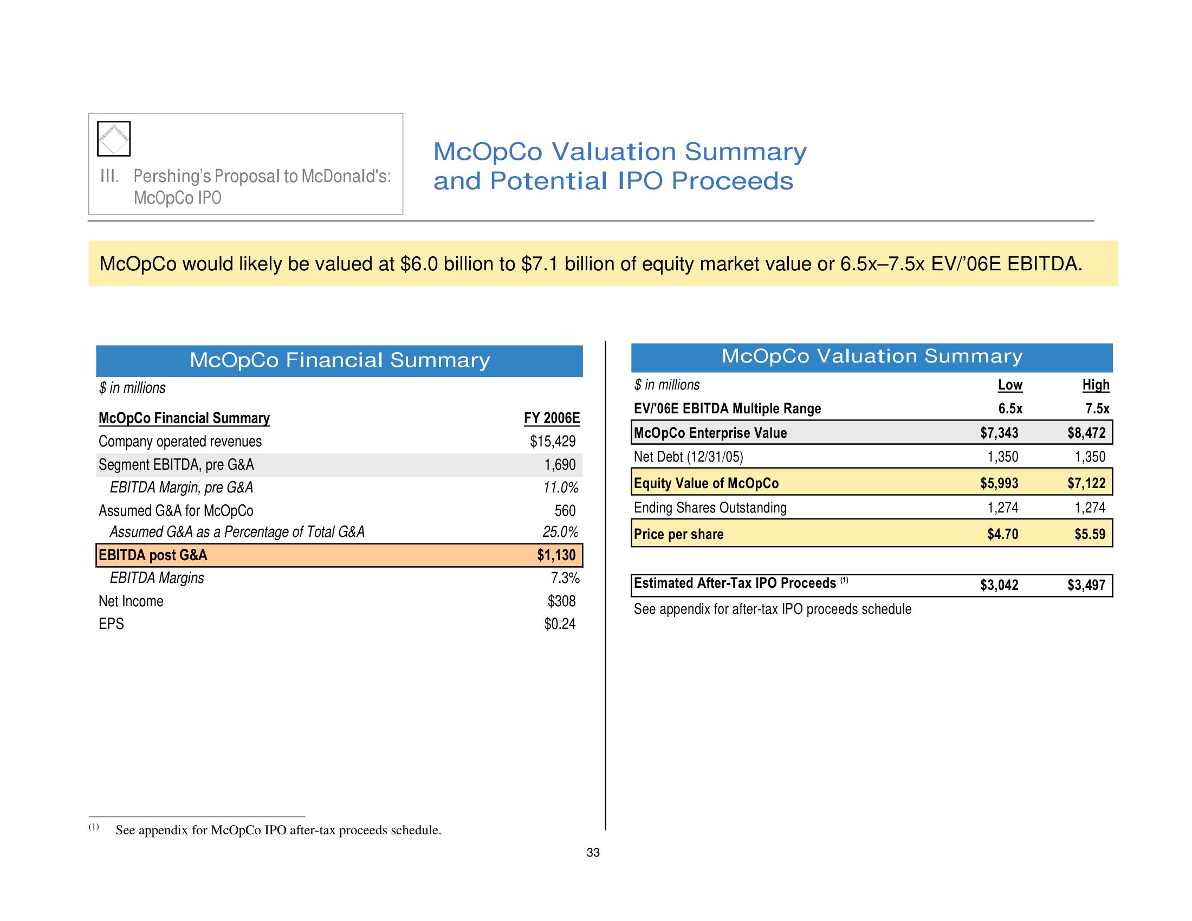
Task: Select the G&A value '560'
Action: (x=566, y=511)
